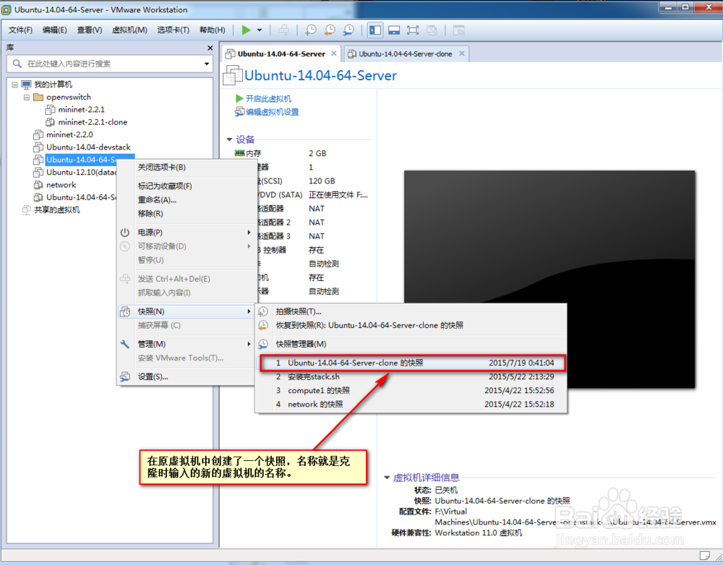This screenshot has height=565, width=723.
Task: Open the library search dropdown arrow
Action: (207, 64)
